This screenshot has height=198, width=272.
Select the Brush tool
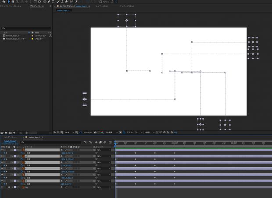tap(58, 2)
